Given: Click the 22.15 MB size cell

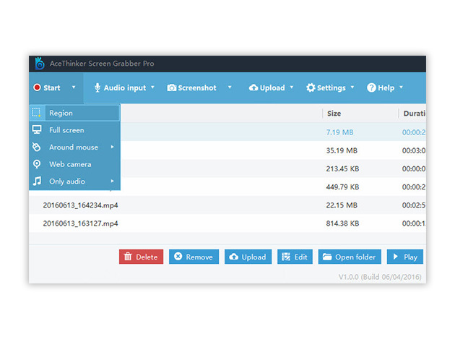Looking at the screenshot, I should pos(342,205).
